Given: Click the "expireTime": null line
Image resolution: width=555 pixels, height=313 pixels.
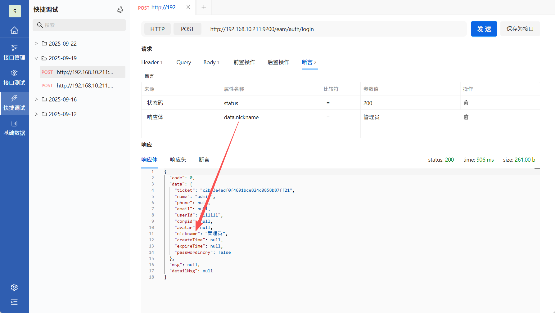Looking at the screenshot, I should pyautogui.click(x=199, y=246).
